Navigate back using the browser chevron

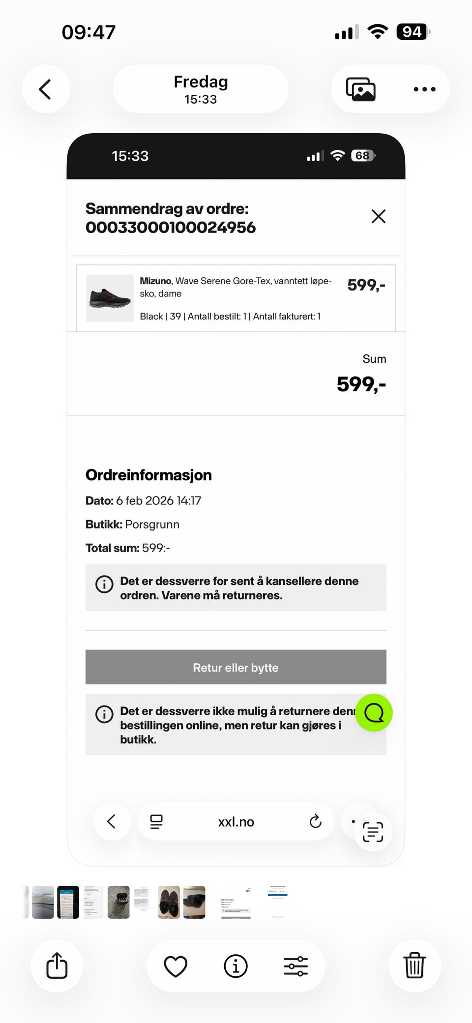pos(112,821)
